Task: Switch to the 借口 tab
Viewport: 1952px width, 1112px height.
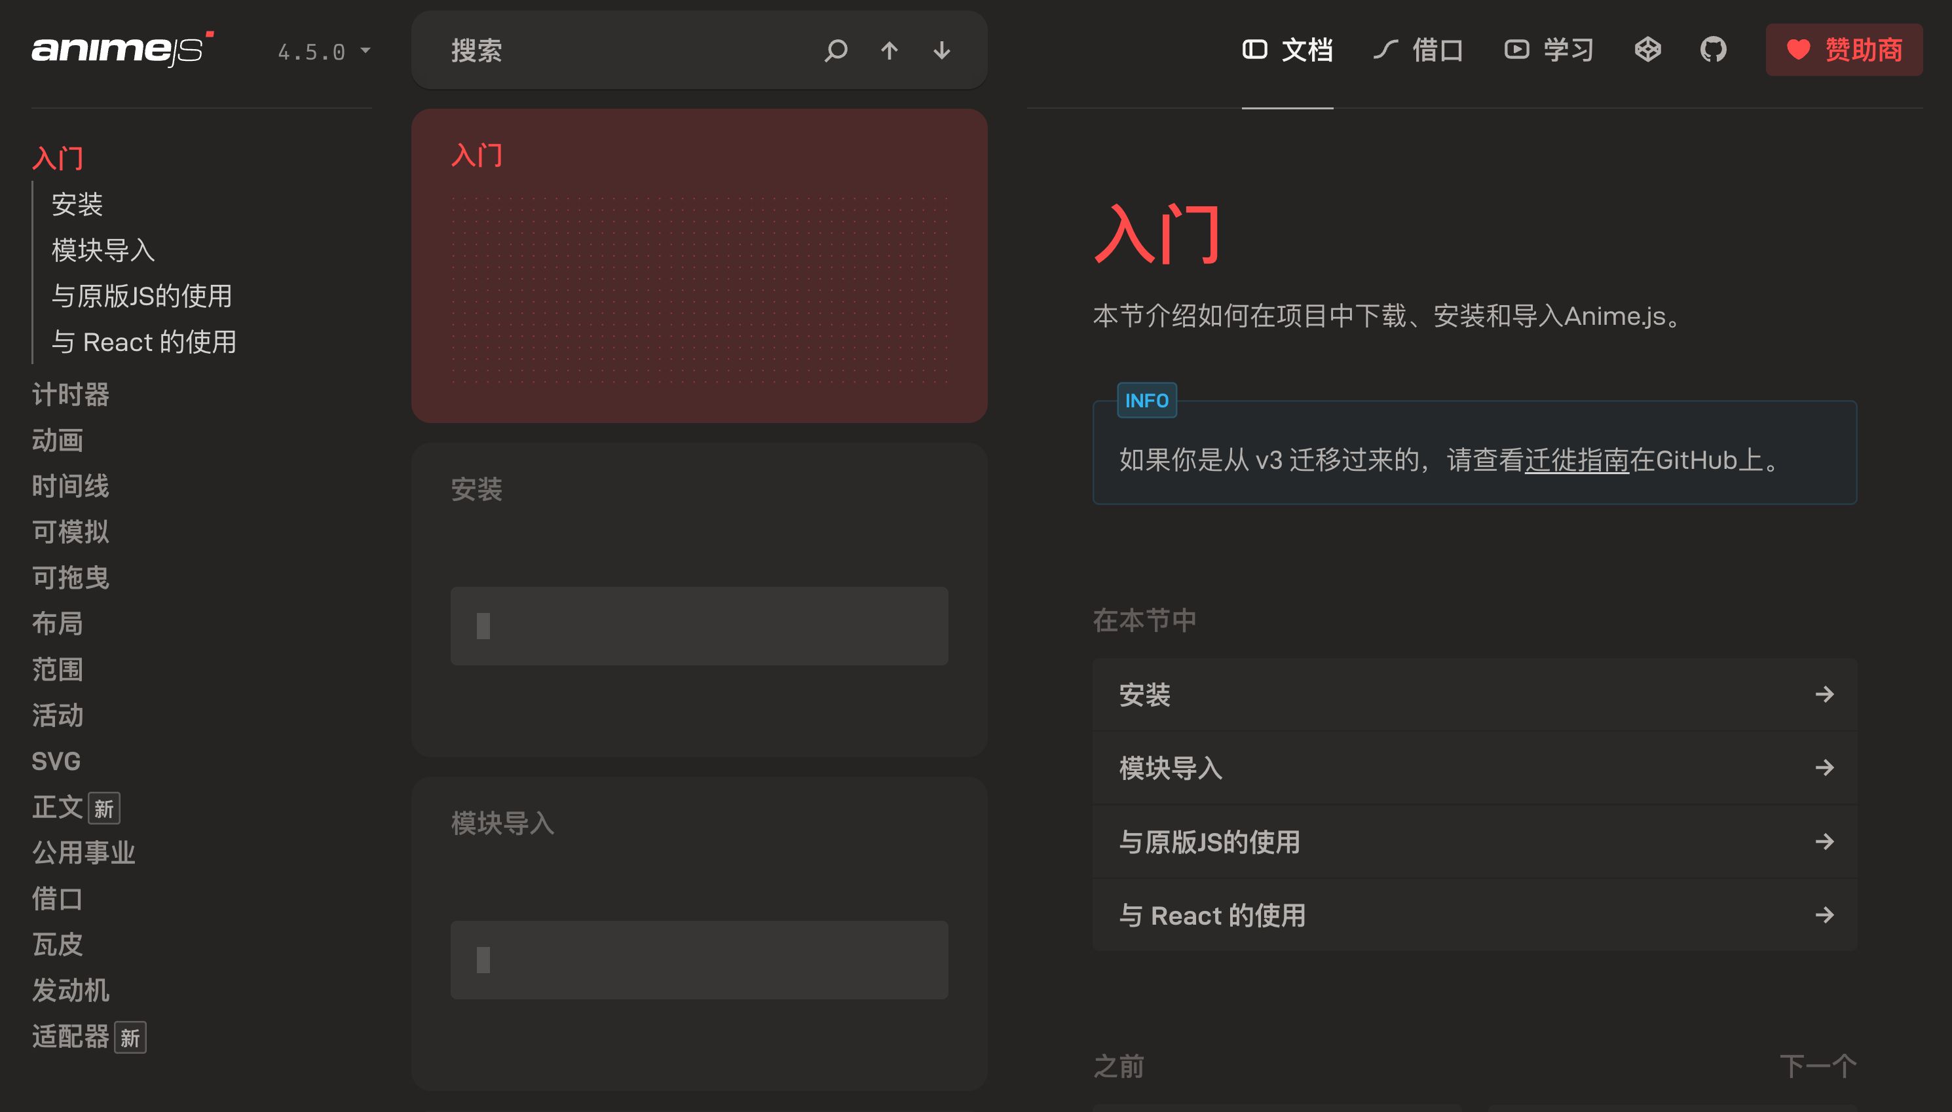Action: 1418,50
